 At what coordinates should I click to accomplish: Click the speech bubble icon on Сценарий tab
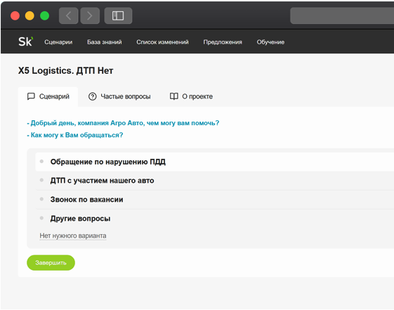[x=31, y=96]
